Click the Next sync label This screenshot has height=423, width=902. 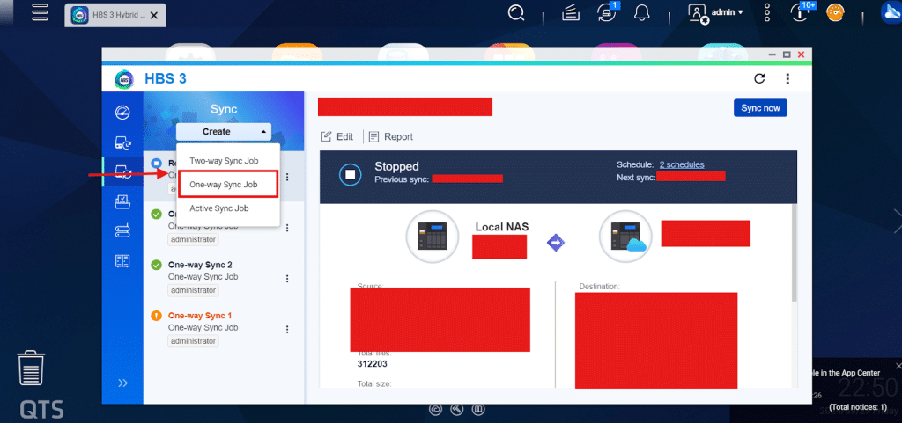pyautogui.click(x=636, y=178)
